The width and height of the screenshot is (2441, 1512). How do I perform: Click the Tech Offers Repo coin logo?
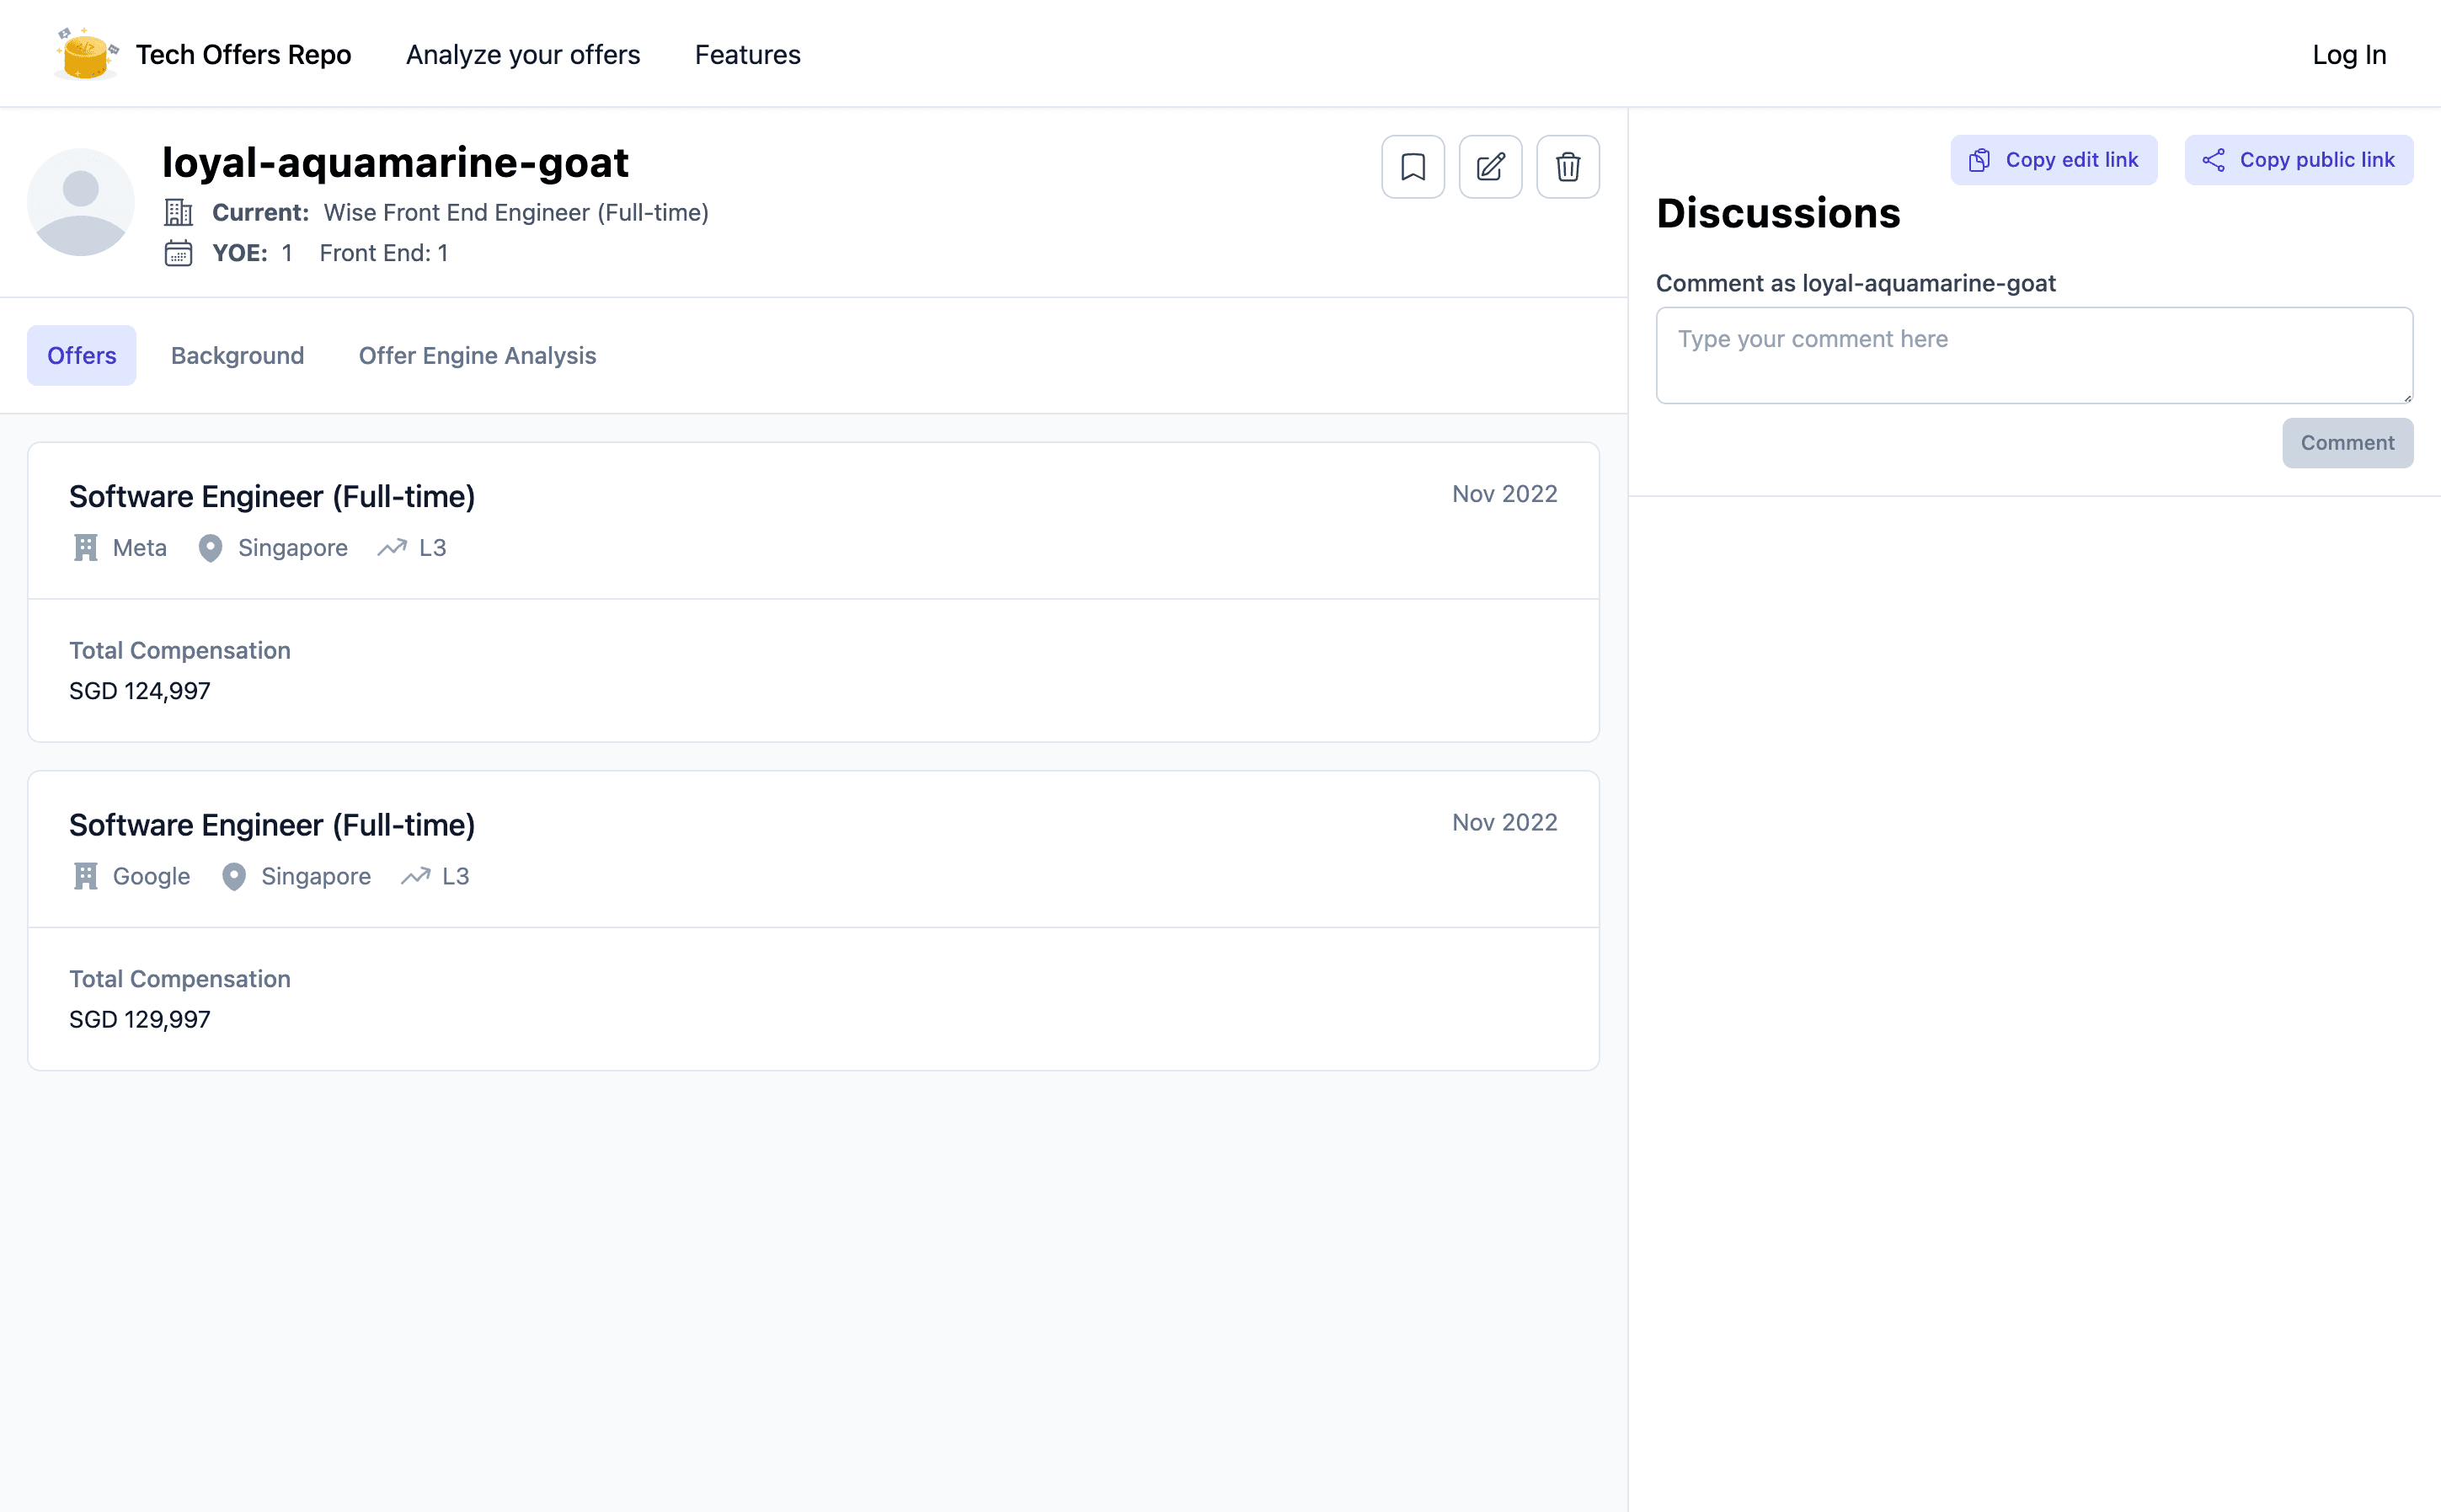pyautogui.click(x=86, y=54)
